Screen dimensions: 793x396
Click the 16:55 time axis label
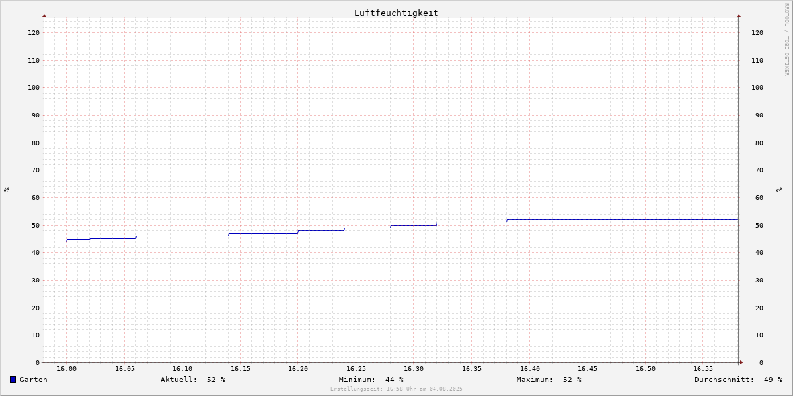coord(703,369)
